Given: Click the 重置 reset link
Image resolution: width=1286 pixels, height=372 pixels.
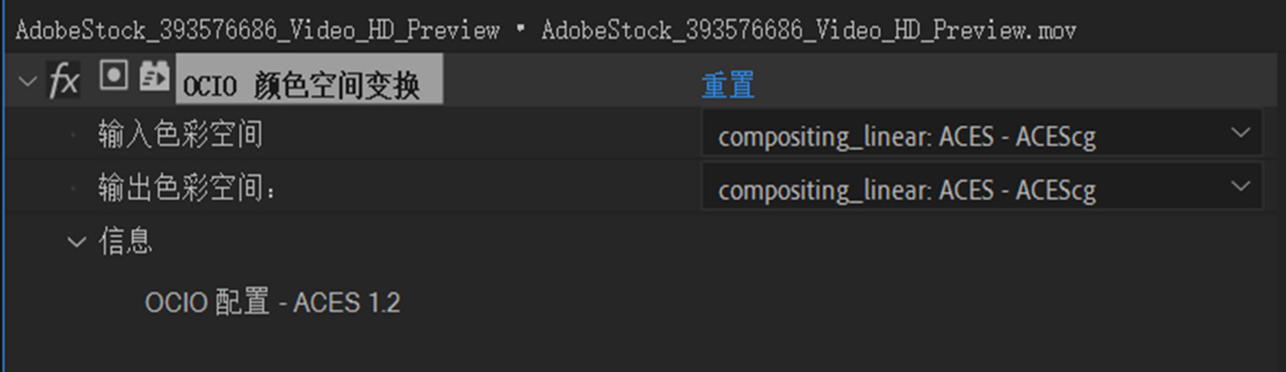Looking at the screenshot, I should 727,86.
